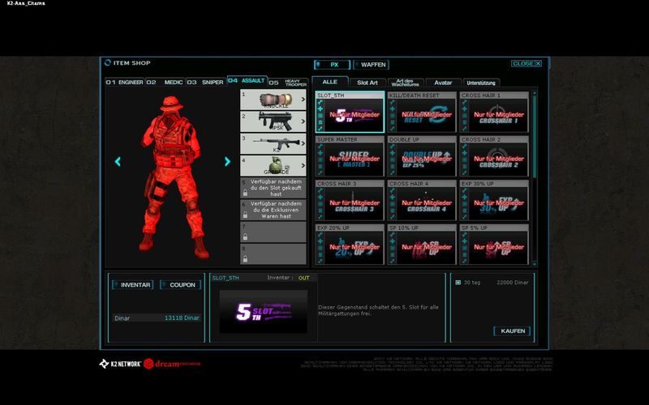Click item list scrollbar down arrow
Image resolution: width=649 pixels, height=405 pixels.
click(535, 263)
